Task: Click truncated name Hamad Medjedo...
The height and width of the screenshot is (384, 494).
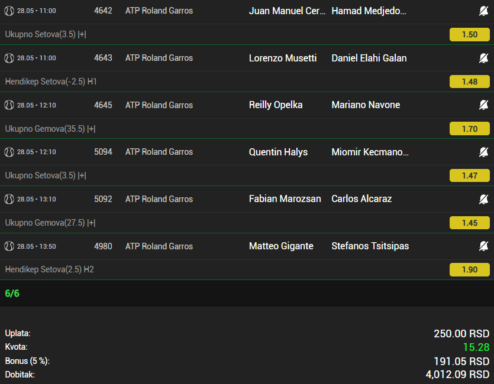Action: pyautogui.click(x=369, y=11)
